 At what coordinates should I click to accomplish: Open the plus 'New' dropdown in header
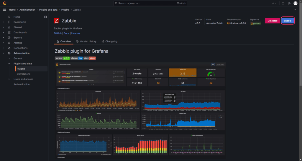click(x=274, y=3)
